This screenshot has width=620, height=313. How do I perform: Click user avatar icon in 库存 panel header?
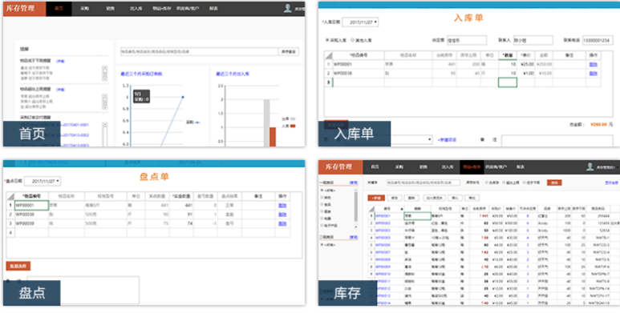pos(590,167)
